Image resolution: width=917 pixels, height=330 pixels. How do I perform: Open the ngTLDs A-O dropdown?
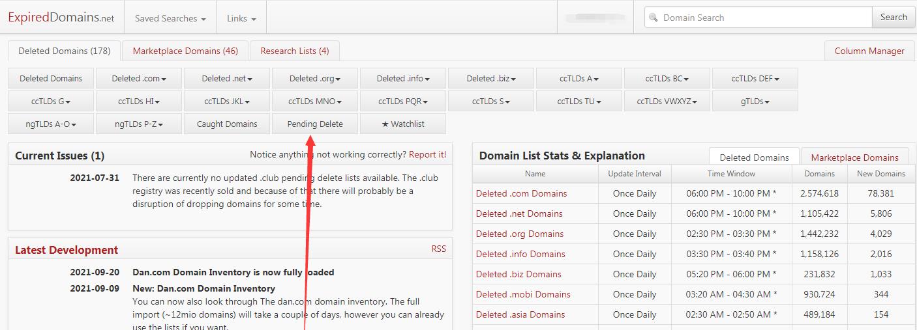(51, 124)
